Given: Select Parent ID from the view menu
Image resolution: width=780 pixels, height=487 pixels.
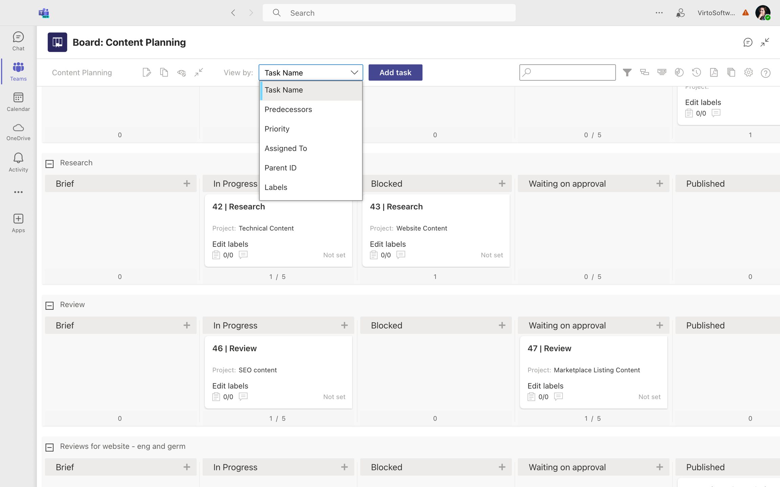Looking at the screenshot, I should pyautogui.click(x=280, y=167).
